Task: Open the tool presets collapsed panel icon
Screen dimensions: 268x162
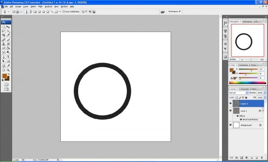Action: 225,23
